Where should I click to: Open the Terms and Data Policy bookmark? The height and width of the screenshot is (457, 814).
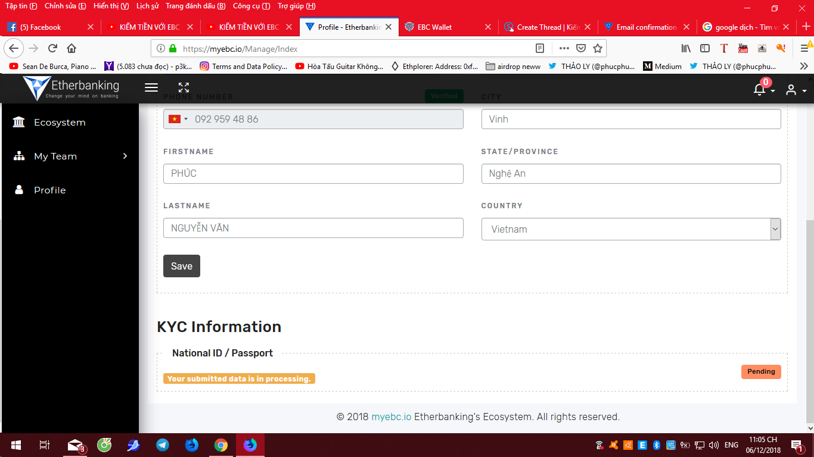click(x=244, y=67)
